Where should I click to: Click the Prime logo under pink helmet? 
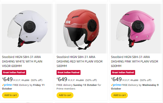[x=116, y=85]
